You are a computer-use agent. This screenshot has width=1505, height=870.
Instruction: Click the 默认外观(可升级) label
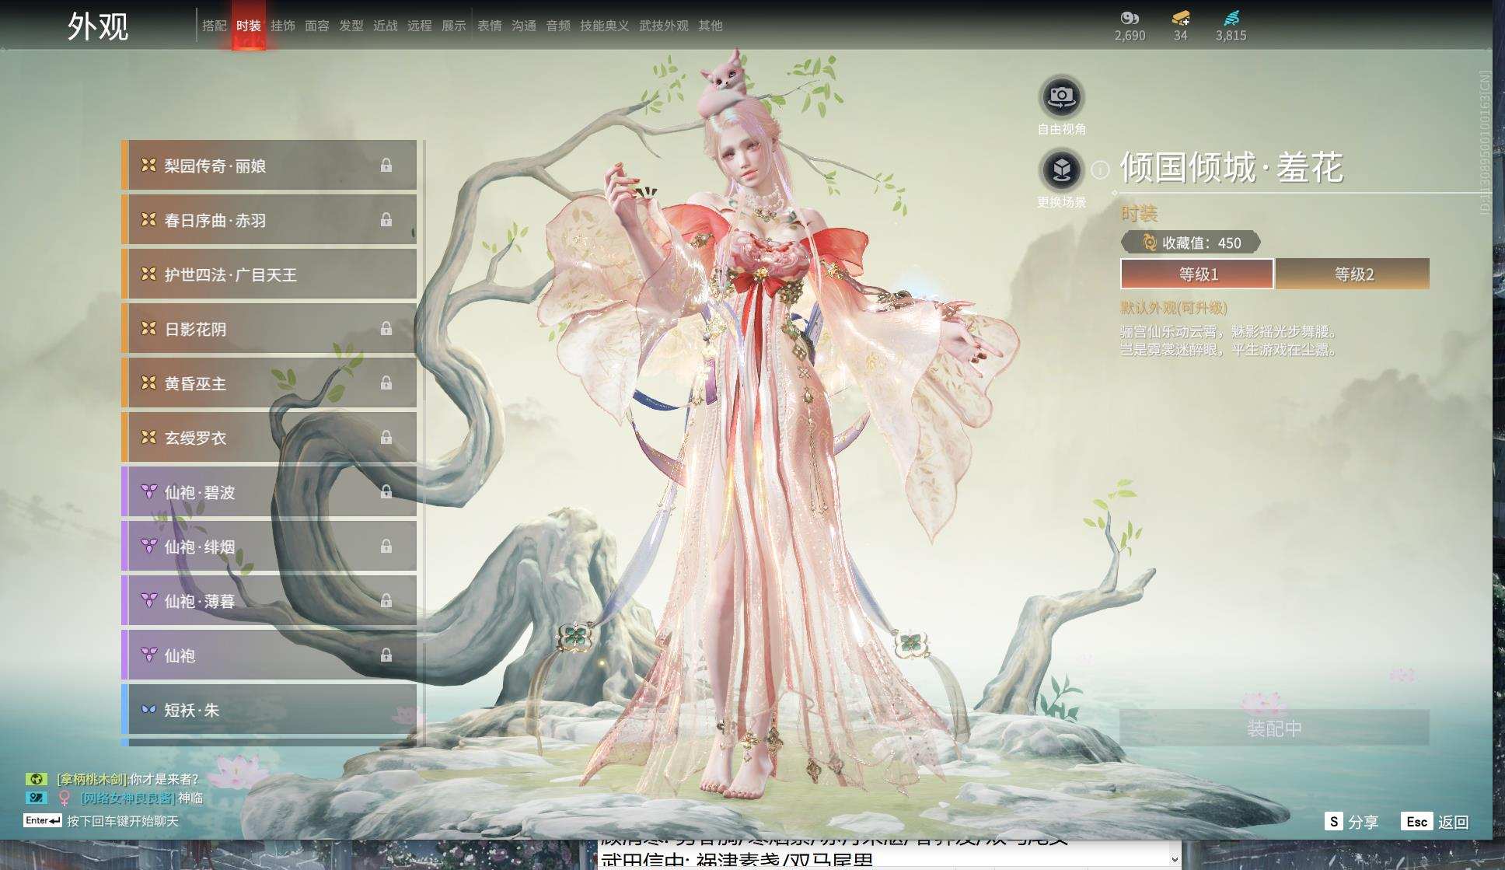(x=1174, y=308)
